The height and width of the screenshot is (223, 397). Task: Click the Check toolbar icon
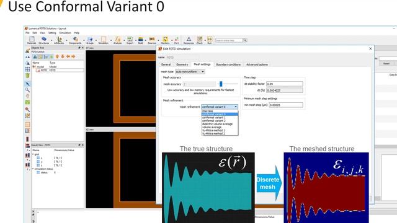click(x=200, y=39)
